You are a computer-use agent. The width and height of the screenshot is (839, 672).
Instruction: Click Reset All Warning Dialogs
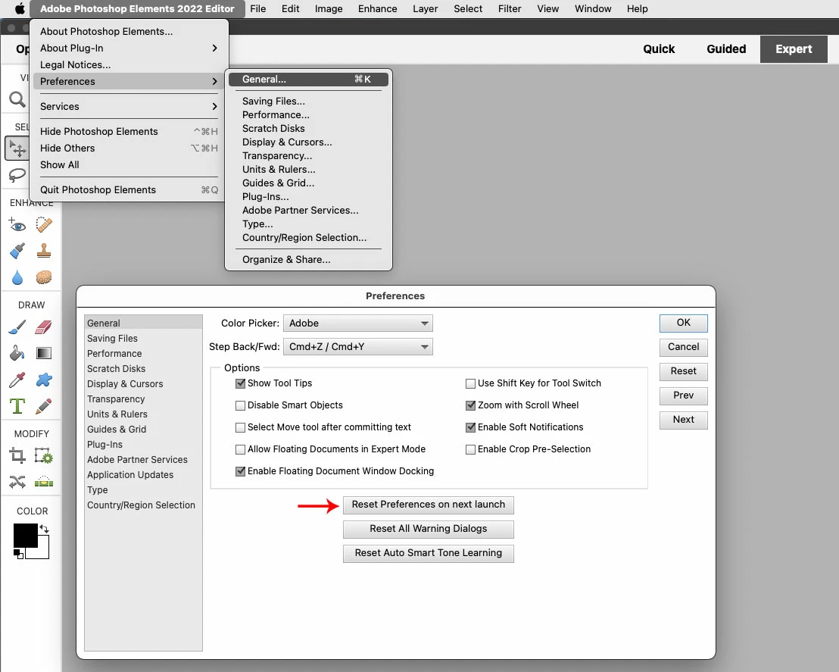428,529
